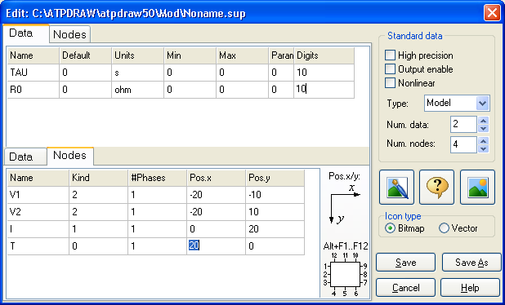
Task: Click the Digits cell of TAU row
Action: click(324, 73)
